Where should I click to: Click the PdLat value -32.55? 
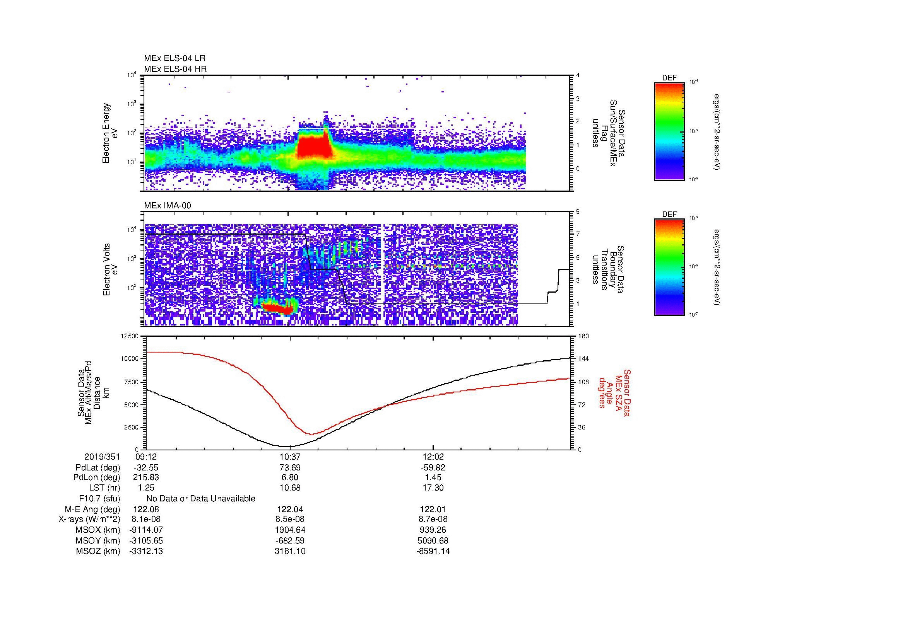(146, 468)
